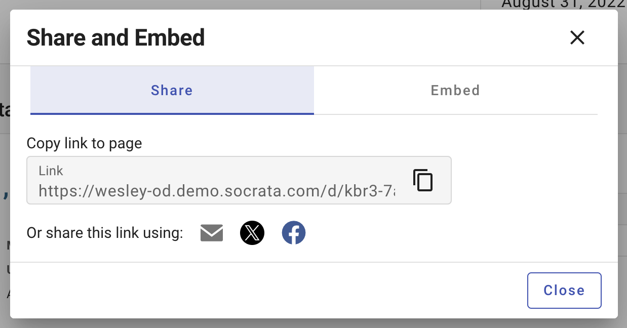The width and height of the screenshot is (627, 328).
Task: Select the gray mail icon
Action: (212, 233)
